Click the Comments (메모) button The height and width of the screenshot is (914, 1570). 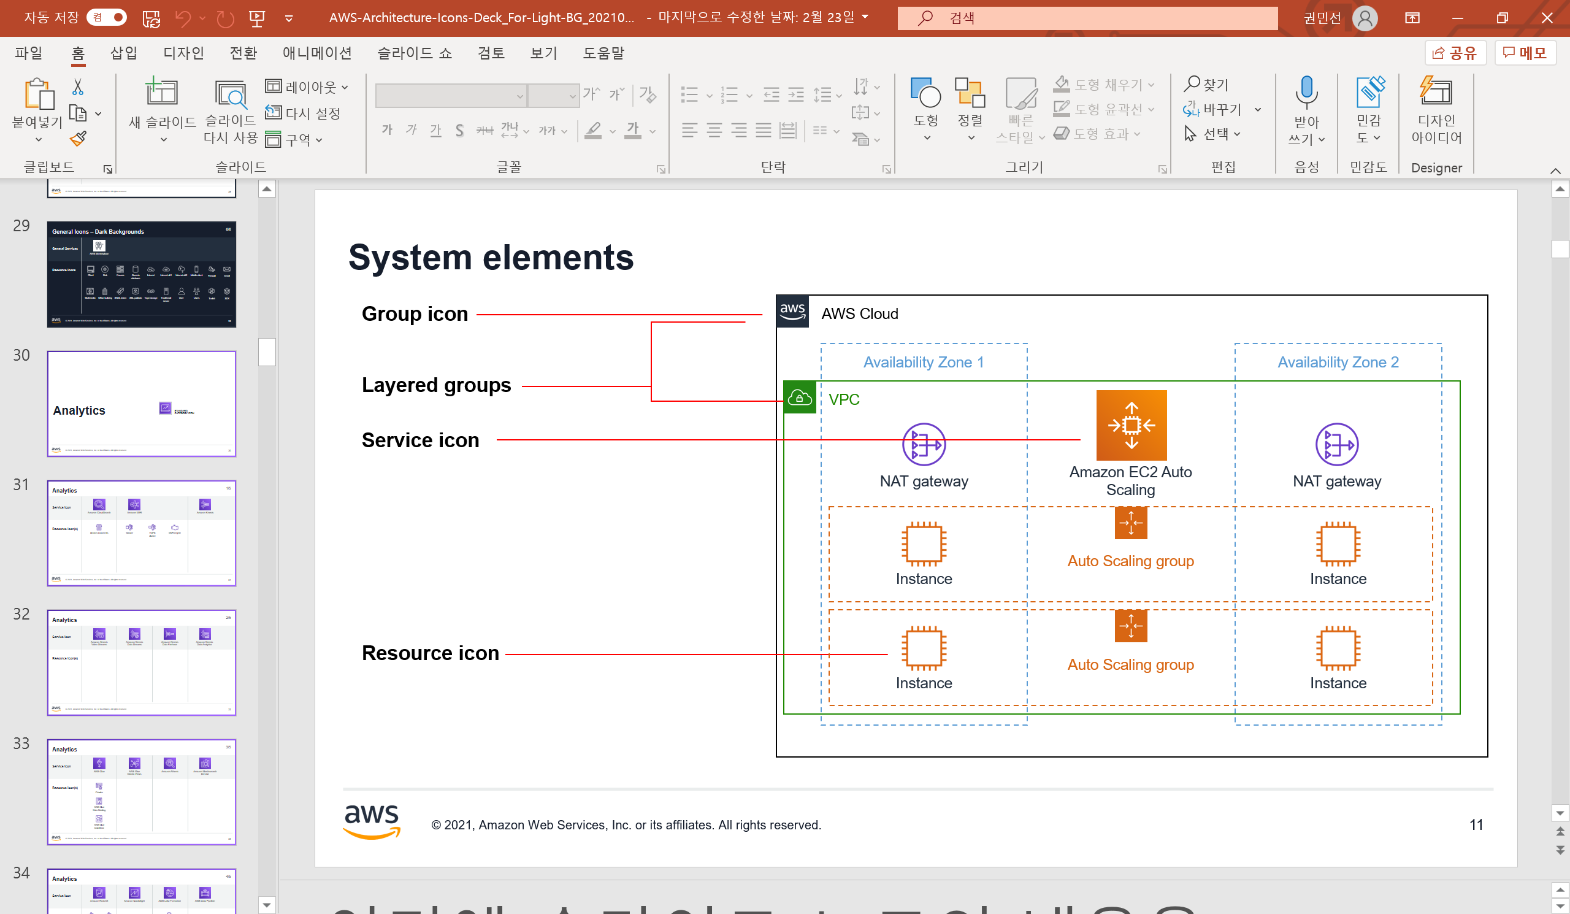point(1525,53)
